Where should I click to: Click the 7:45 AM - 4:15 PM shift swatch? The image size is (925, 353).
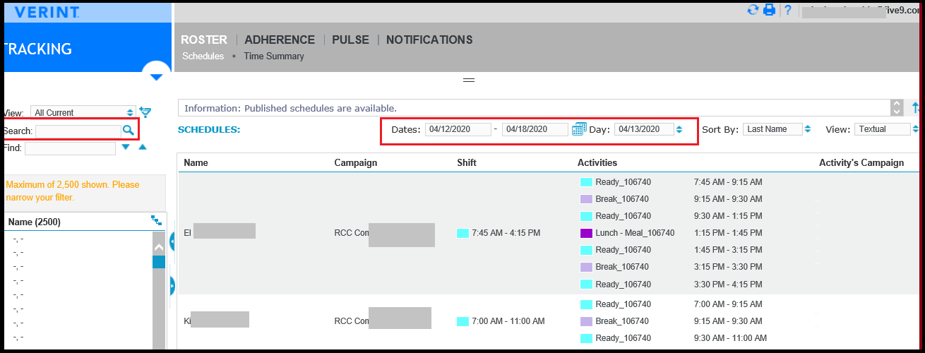(x=462, y=233)
